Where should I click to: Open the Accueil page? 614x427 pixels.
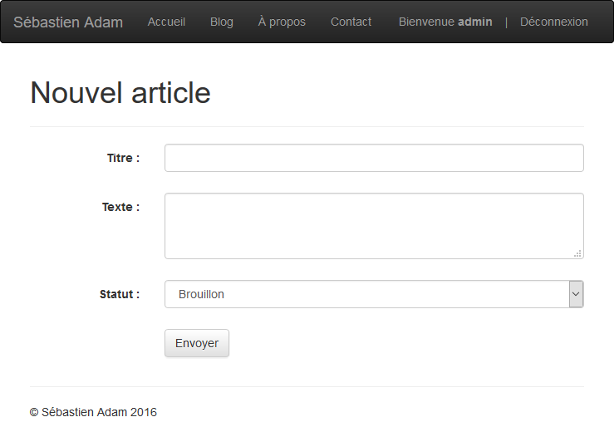click(166, 22)
